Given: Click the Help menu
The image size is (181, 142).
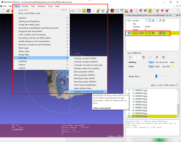Looking at the screenshot, I should click(x=57, y=6).
